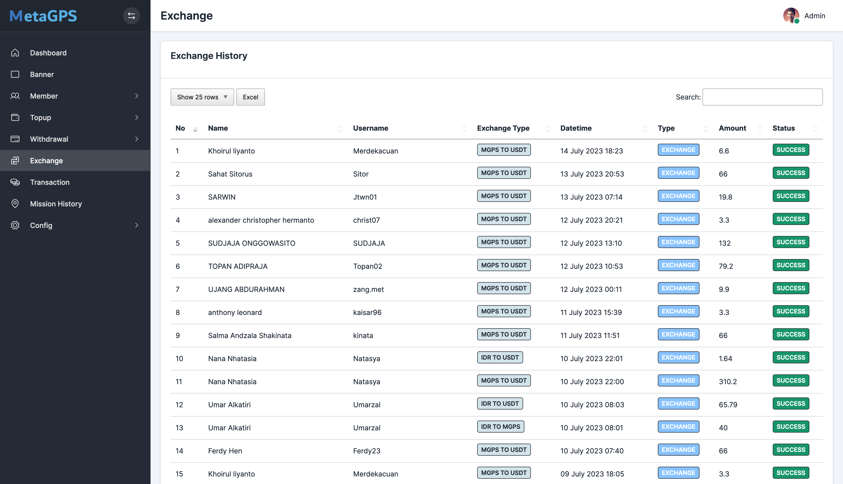Click the Dashboard home icon
Screen dimensions: 843x484
point(15,53)
